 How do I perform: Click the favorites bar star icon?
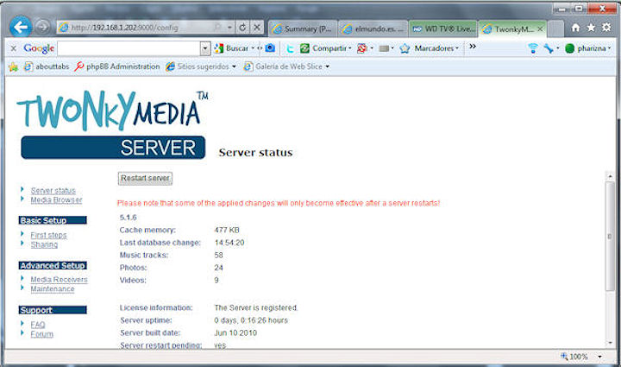click(13, 66)
